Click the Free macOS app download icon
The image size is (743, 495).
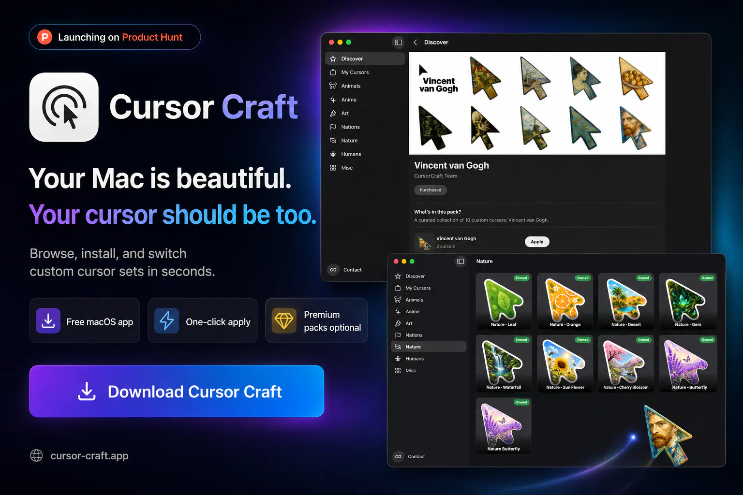[x=48, y=321]
